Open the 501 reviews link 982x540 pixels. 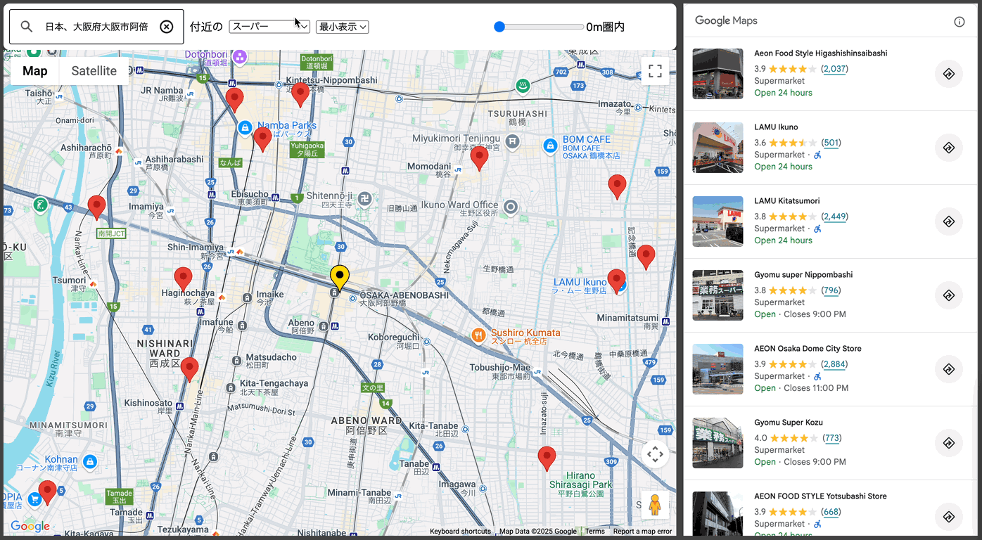pyautogui.click(x=831, y=143)
